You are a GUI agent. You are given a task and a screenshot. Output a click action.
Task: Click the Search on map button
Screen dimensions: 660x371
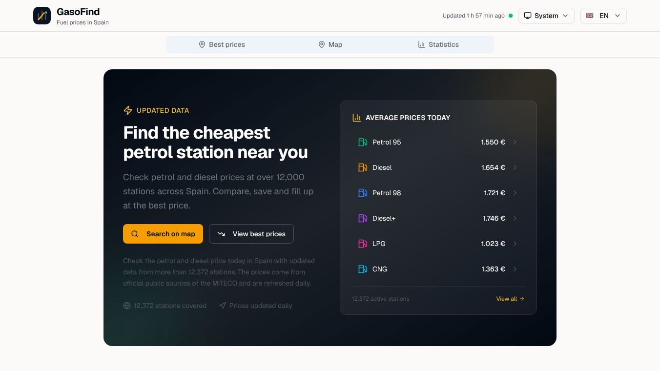click(163, 234)
